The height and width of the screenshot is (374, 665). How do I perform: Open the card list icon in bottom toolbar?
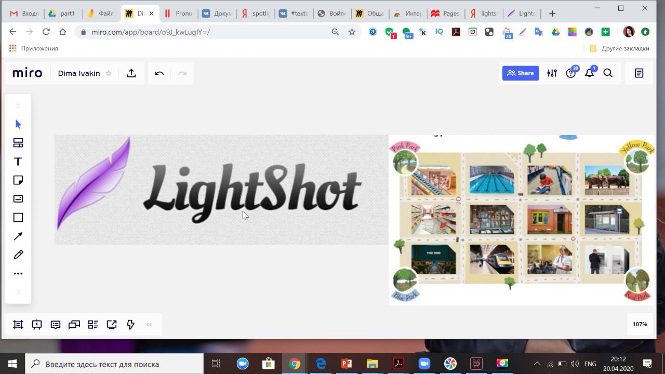[93, 325]
